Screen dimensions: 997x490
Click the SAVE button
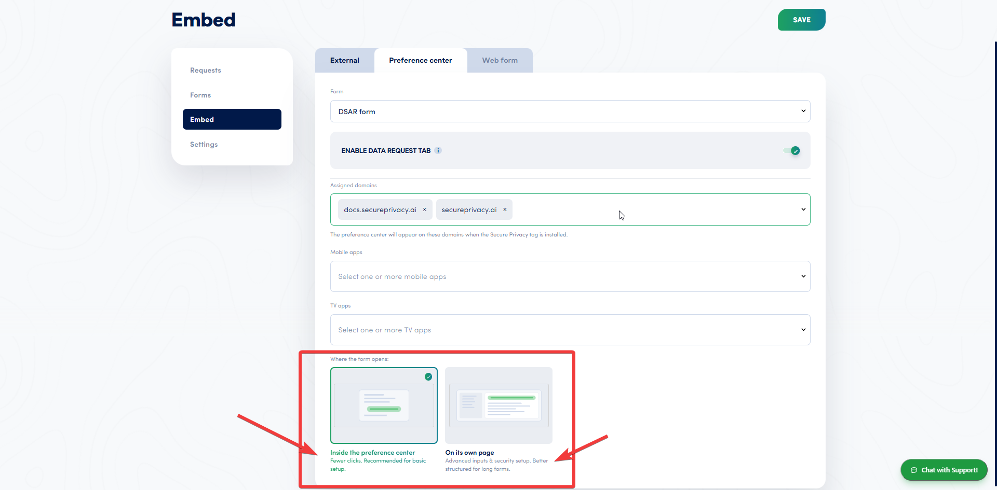[x=802, y=20]
